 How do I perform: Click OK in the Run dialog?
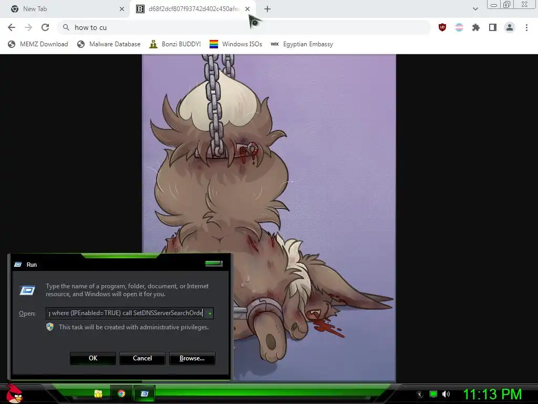coord(93,358)
